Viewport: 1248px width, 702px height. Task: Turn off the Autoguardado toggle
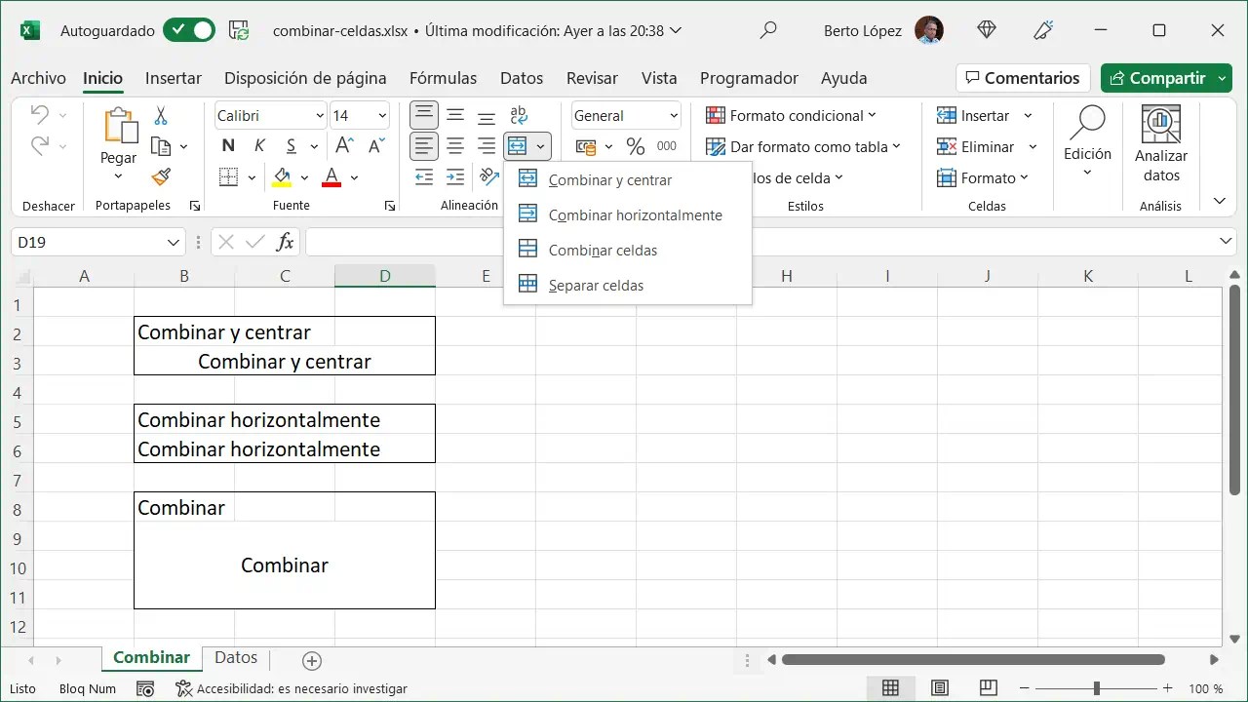coord(188,30)
